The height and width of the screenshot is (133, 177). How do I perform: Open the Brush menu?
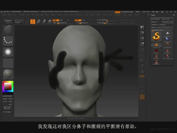click(x=10, y=15)
